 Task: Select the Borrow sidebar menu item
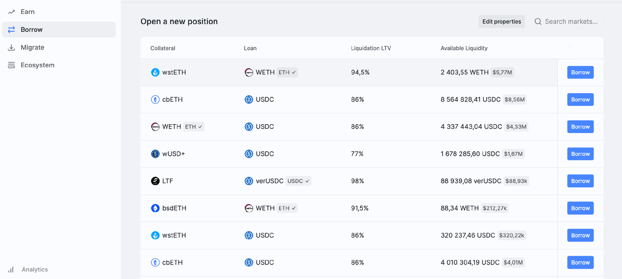coord(32,30)
